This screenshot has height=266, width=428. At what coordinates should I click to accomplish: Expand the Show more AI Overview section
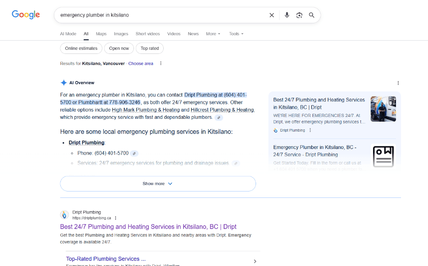click(157, 183)
